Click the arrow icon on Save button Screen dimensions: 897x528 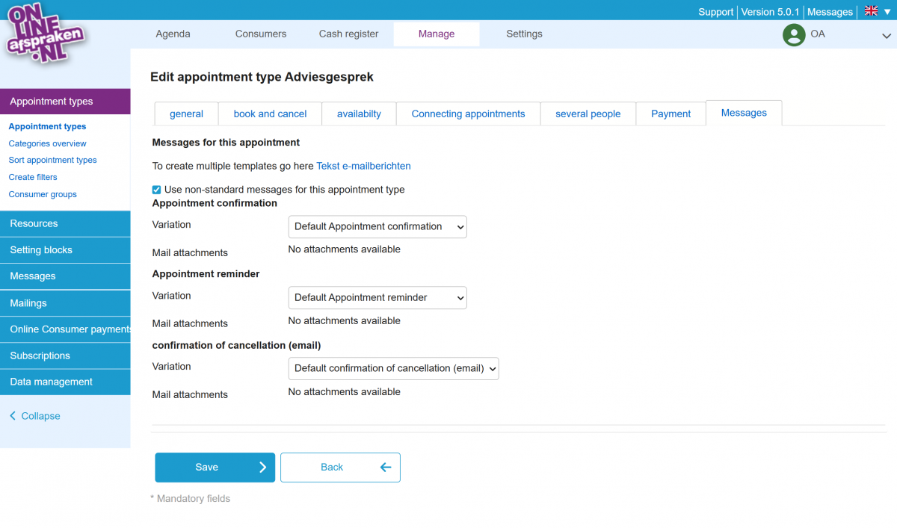262,468
